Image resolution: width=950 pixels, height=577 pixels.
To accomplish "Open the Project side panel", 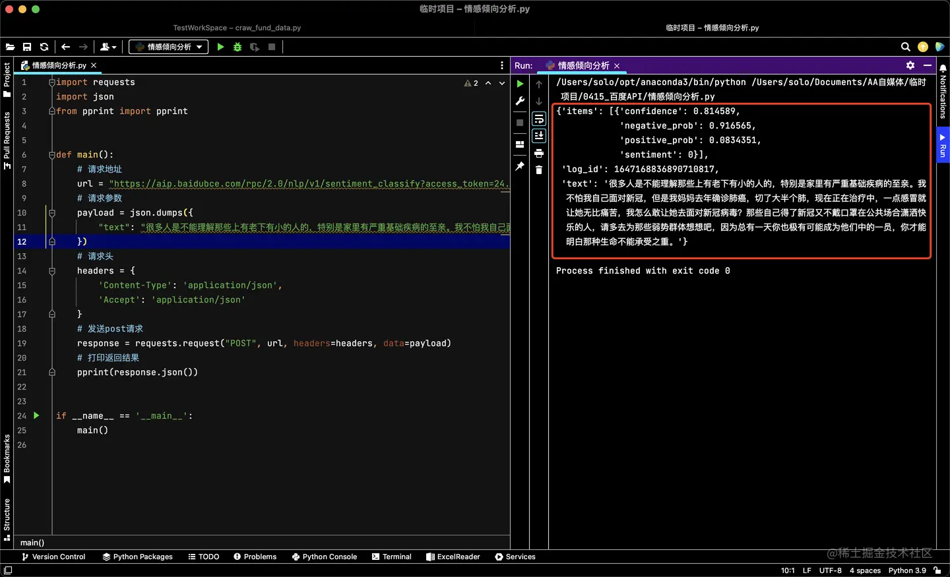I will click(x=7, y=79).
